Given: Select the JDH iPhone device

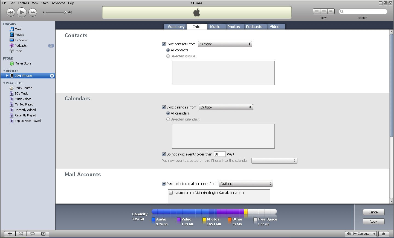Looking at the screenshot, I should pyautogui.click(x=23, y=76).
